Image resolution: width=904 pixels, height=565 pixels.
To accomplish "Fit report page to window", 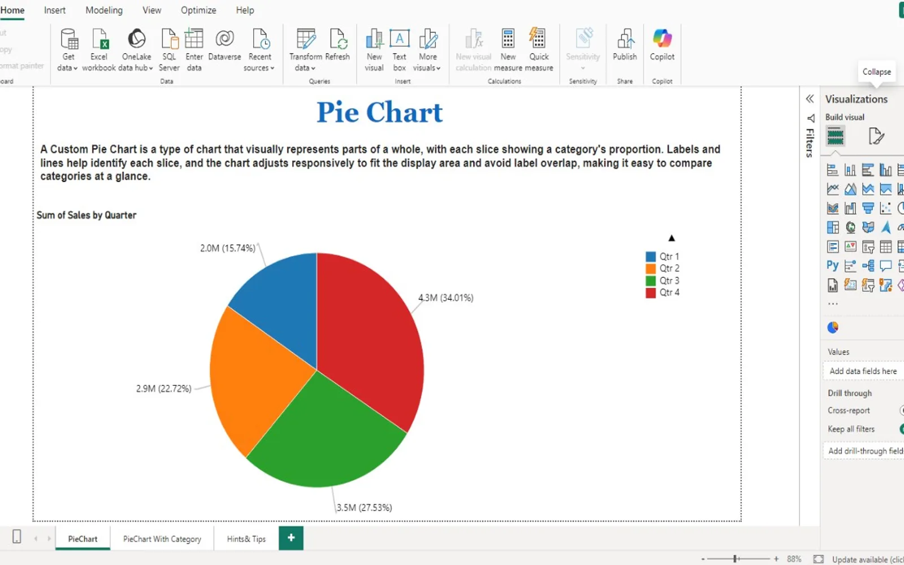I will tap(818, 559).
